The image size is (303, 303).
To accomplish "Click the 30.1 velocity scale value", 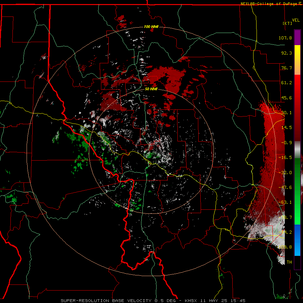I will point(287,113).
